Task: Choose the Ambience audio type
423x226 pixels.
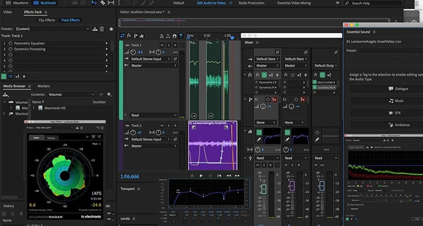Action: coord(399,125)
